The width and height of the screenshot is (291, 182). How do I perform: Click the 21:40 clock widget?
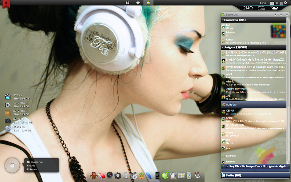[x=248, y=8]
